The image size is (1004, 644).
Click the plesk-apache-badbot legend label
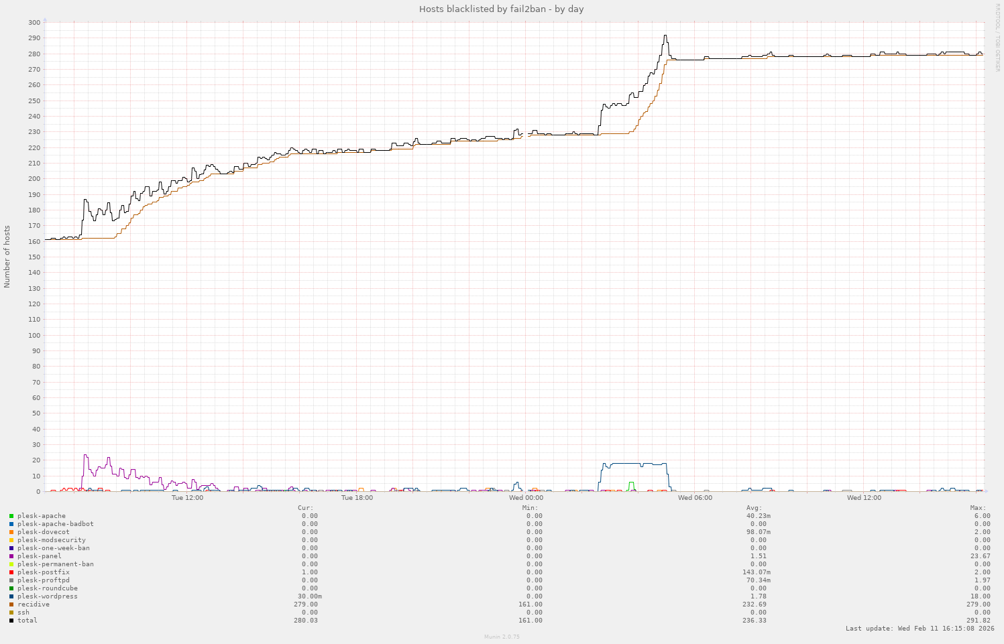coord(56,524)
